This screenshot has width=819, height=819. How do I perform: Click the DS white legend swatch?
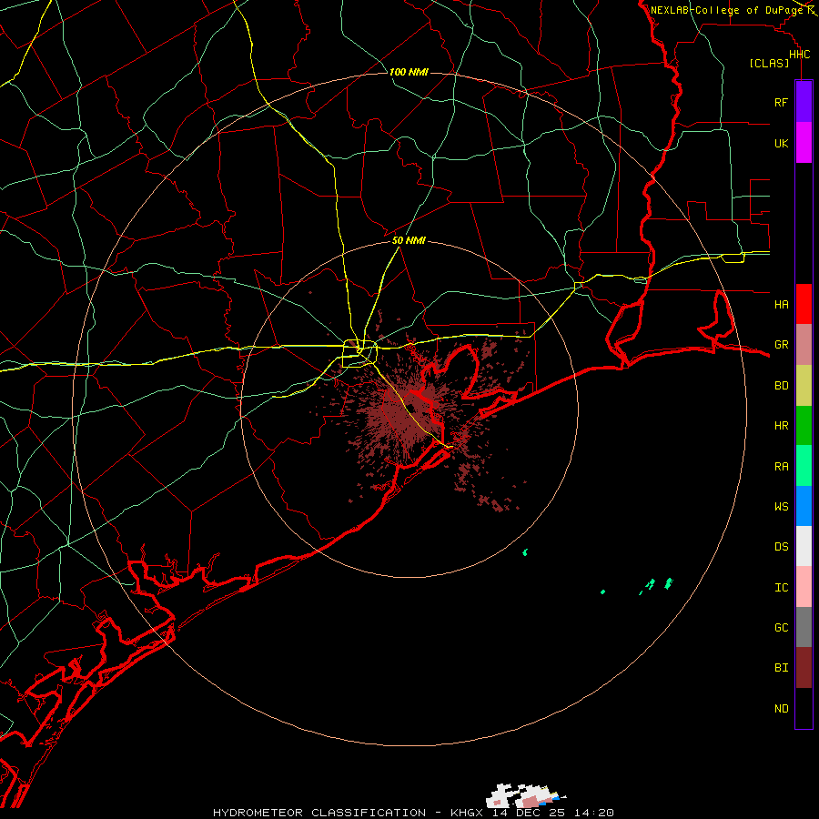(x=804, y=546)
